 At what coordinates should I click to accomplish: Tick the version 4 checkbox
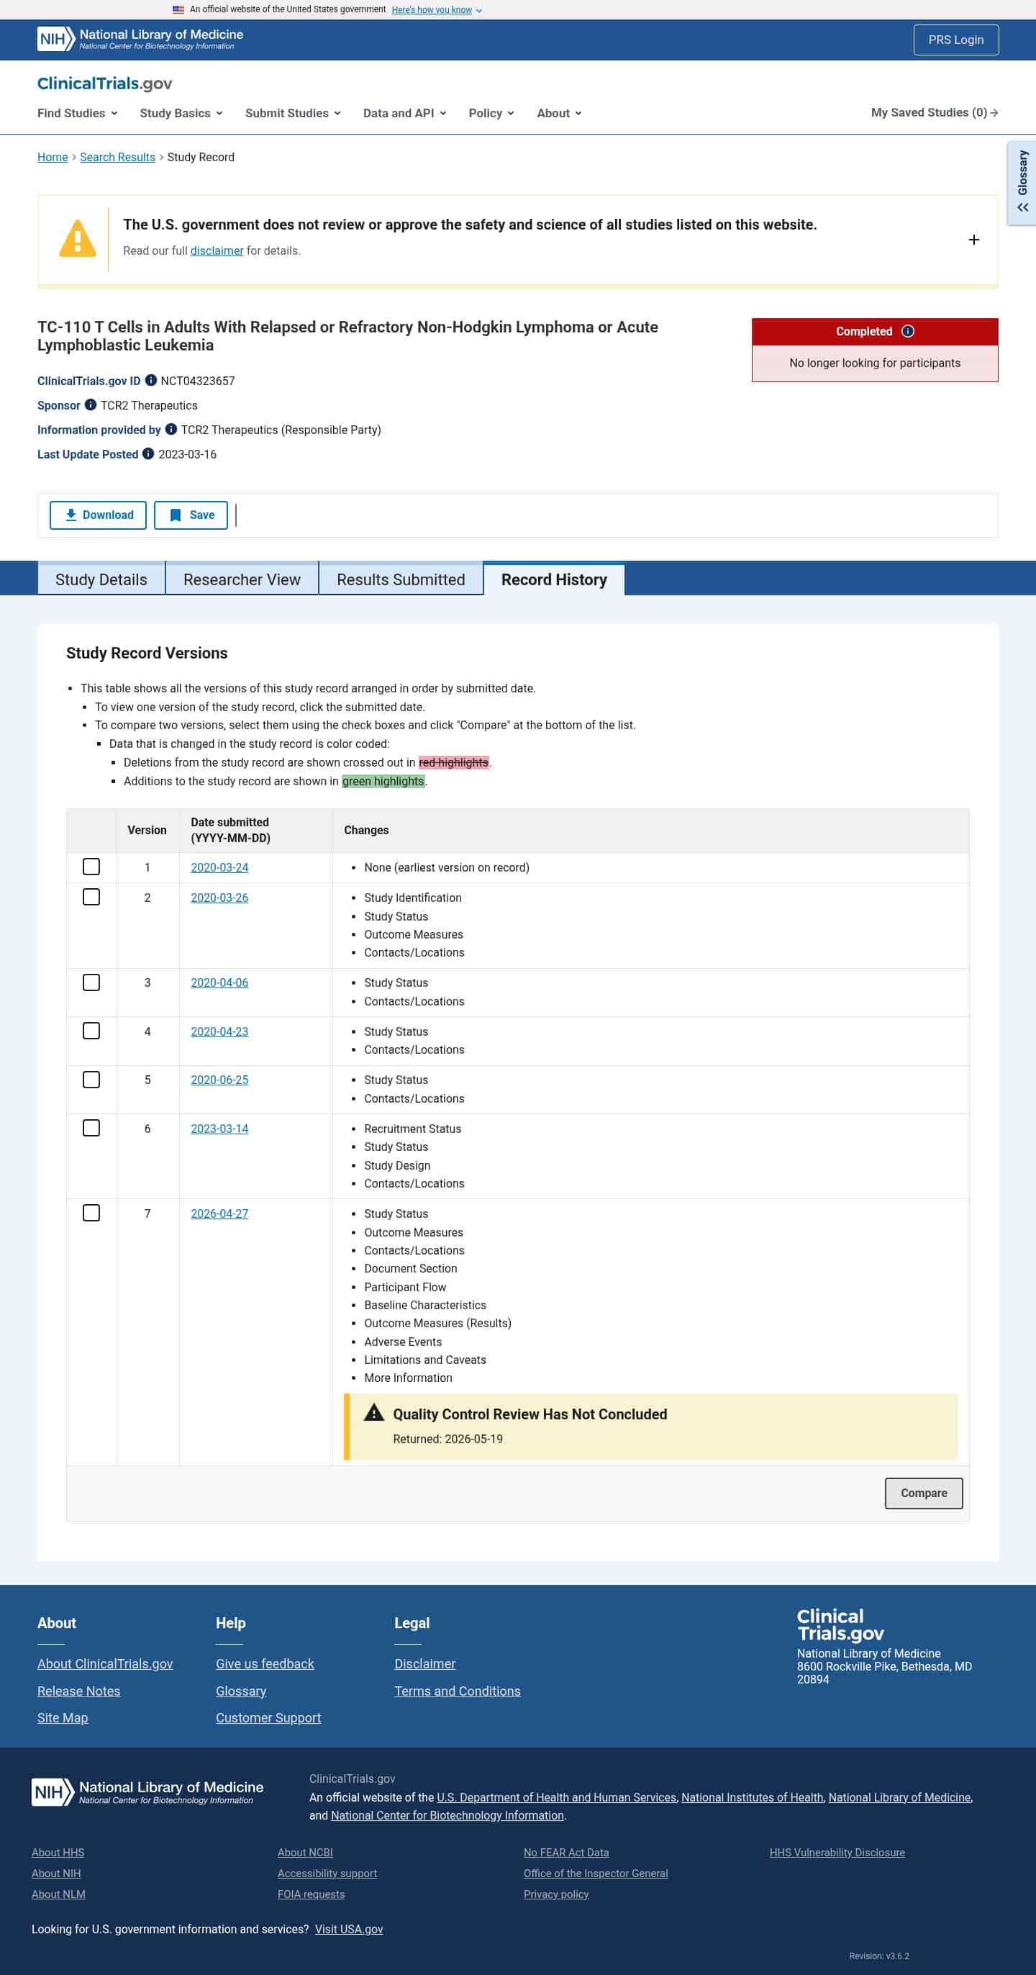[x=91, y=1031]
